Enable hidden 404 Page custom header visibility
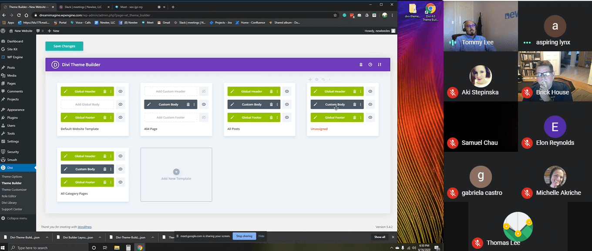Image resolution: width=592 pixels, height=251 pixels. click(x=204, y=91)
